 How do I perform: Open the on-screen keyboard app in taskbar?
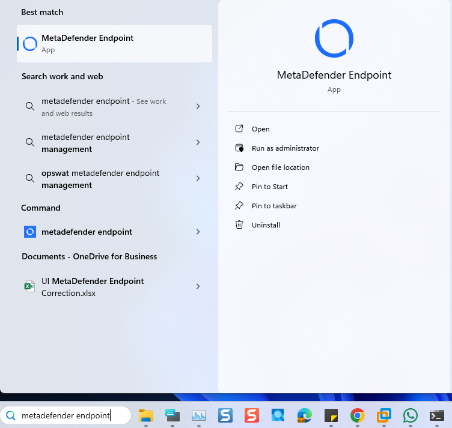click(173, 415)
